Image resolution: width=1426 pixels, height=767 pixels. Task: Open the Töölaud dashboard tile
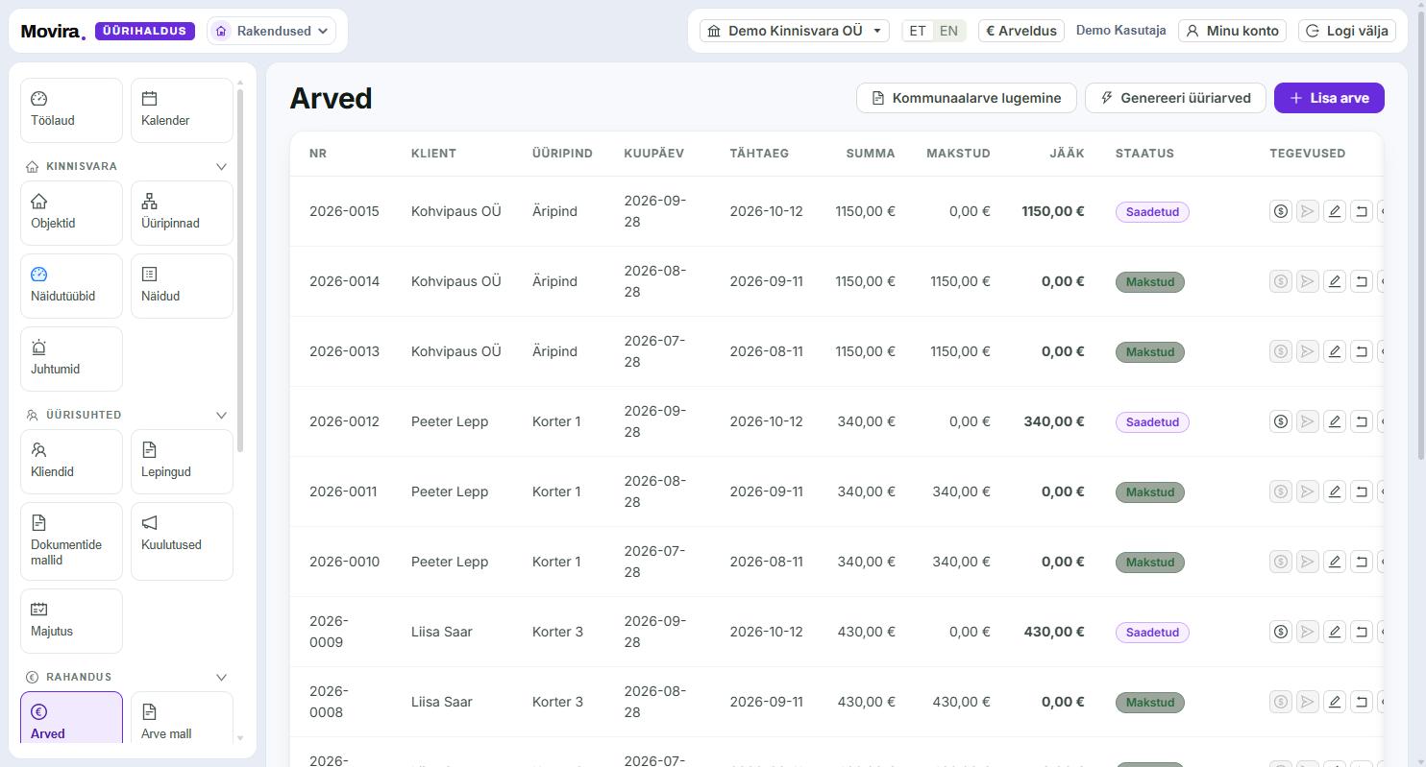71,110
